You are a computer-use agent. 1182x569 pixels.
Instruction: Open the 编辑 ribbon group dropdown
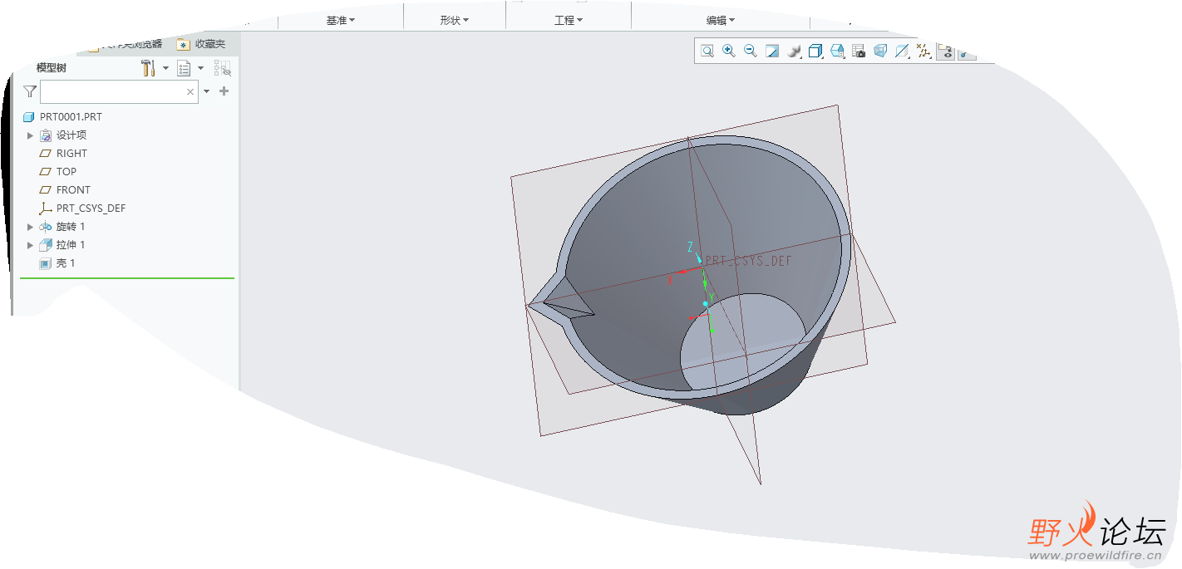[x=721, y=20]
